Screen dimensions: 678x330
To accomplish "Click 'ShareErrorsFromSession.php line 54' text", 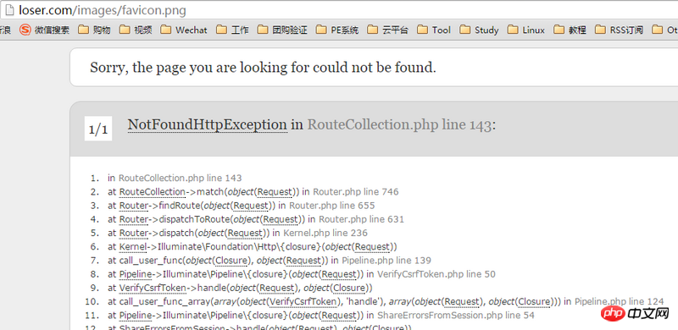I will click(x=456, y=316).
